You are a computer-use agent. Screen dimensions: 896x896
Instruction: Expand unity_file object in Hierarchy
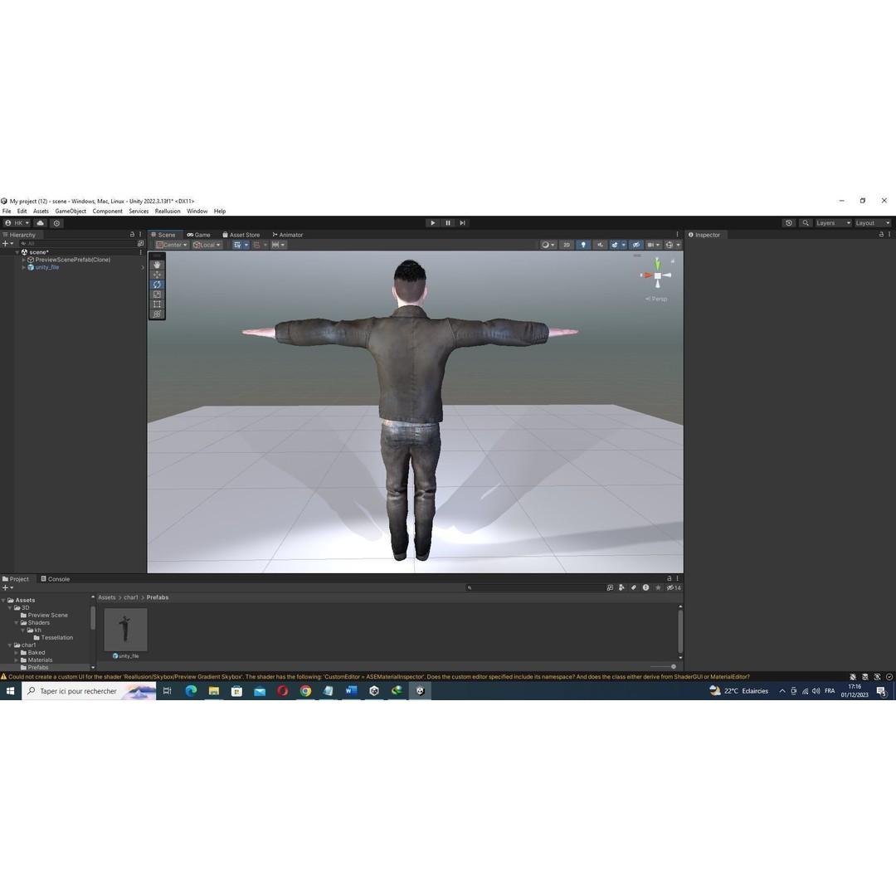23,267
